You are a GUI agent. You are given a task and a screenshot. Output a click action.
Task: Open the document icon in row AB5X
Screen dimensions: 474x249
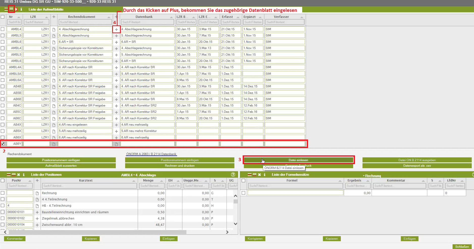tap(54, 131)
